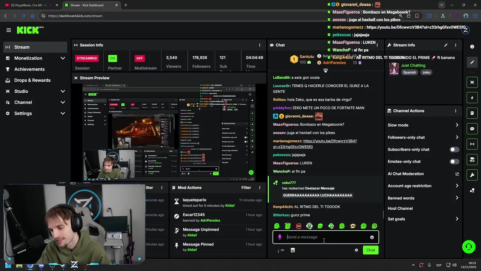The image size is (481, 271).
Task: Click the Filter label in Mod Actions
Action: [x=246, y=187]
